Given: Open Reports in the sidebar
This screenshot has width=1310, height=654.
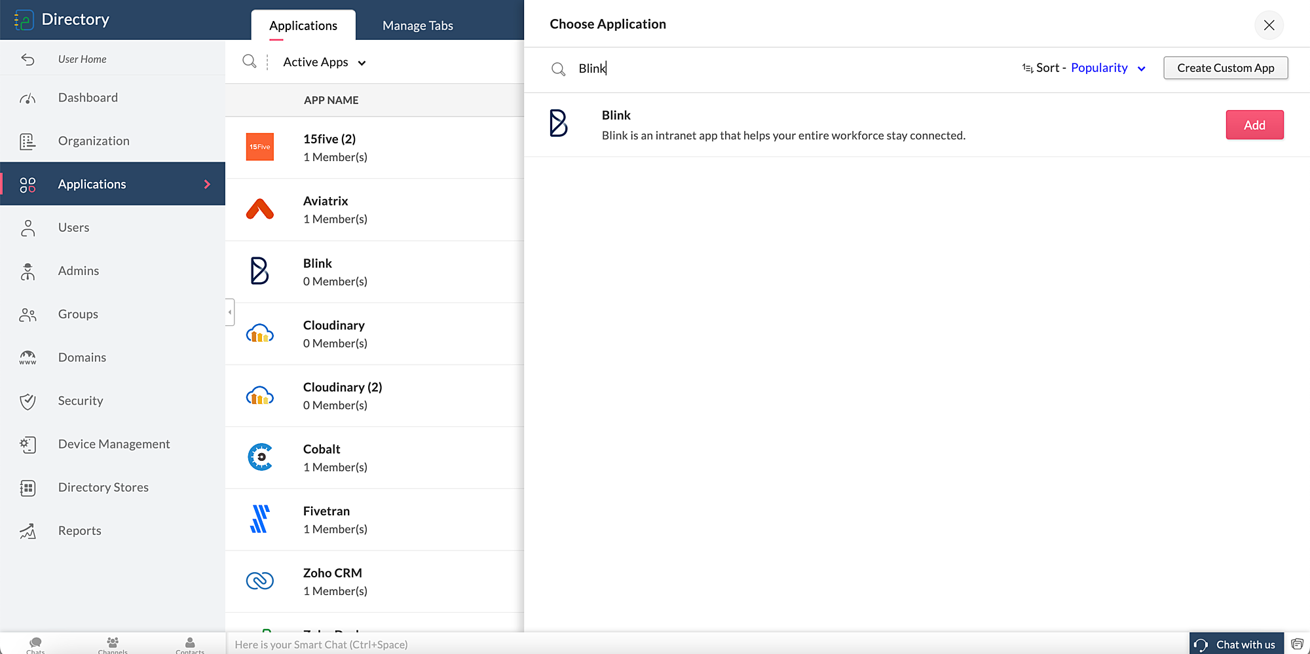Looking at the screenshot, I should pos(113,530).
